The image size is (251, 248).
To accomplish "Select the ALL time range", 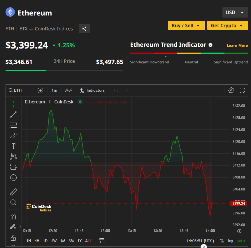I will point(88,241).
